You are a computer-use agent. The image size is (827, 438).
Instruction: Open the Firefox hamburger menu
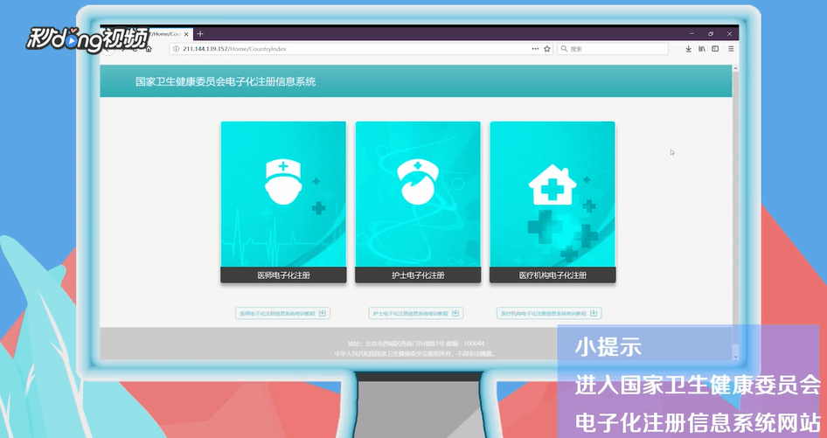click(731, 49)
